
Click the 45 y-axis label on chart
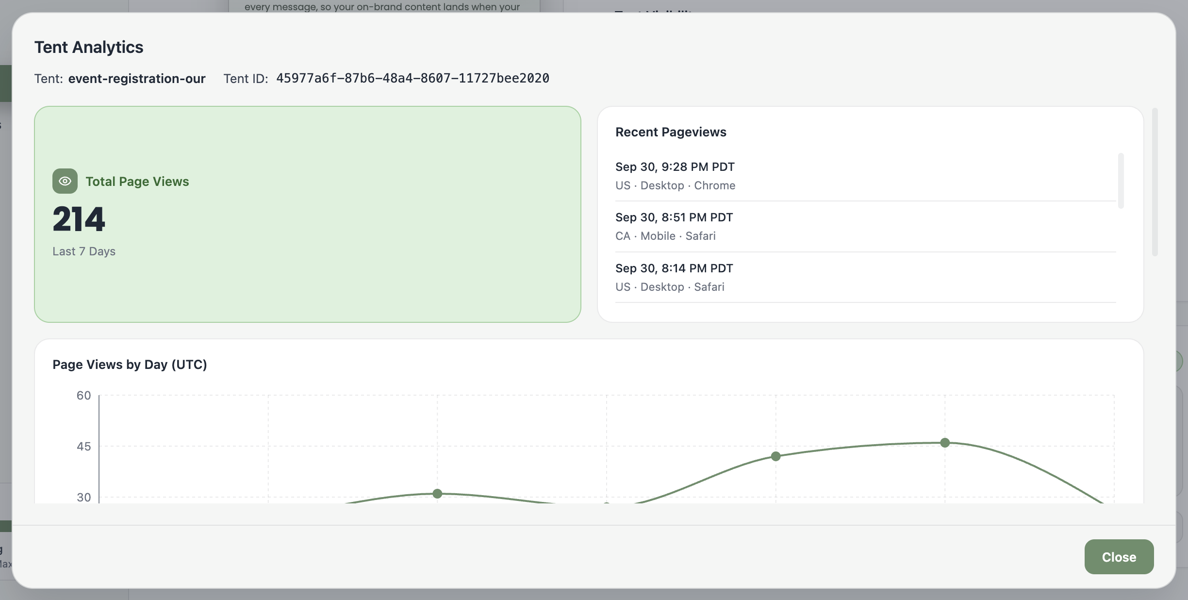[83, 446]
